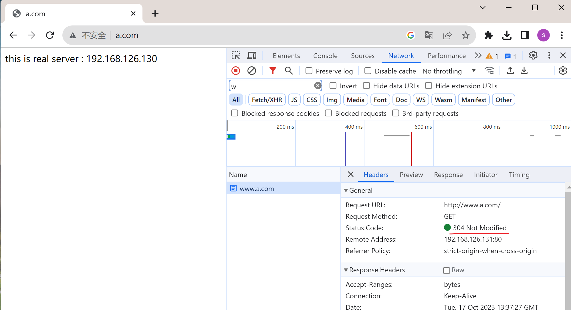Switch to the Timing tab
This screenshot has width=571, height=310.
click(x=519, y=175)
